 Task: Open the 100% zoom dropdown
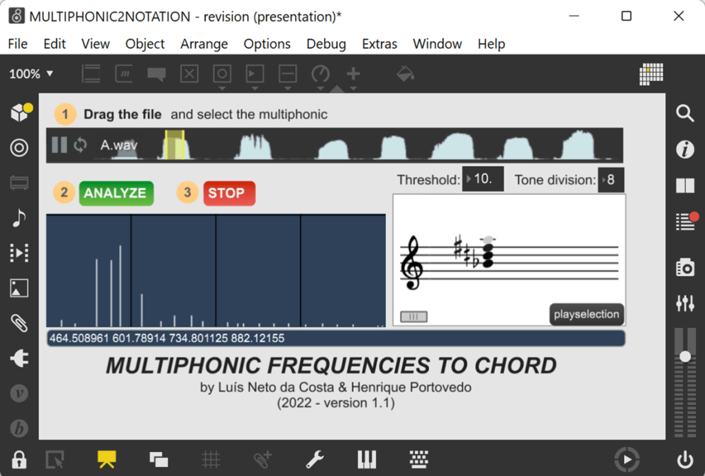pyautogui.click(x=31, y=74)
